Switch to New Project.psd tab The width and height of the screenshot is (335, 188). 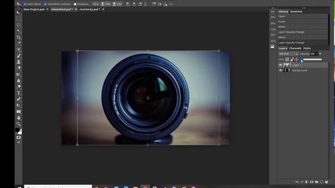(x=34, y=9)
